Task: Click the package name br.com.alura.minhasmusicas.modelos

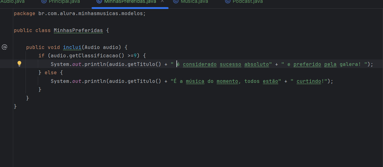Action: [x=91, y=14]
